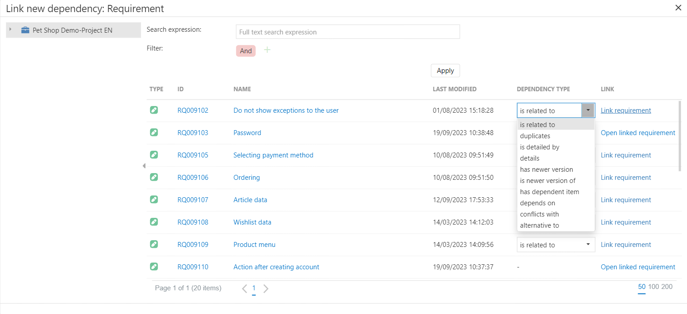Click the green plus add-filter icon
687x314 pixels.
(267, 50)
